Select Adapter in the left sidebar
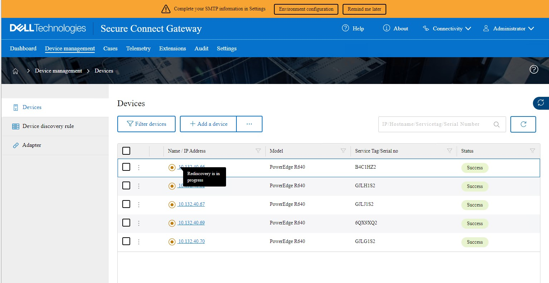Screen dimensions: 549x283 click(55, 145)
